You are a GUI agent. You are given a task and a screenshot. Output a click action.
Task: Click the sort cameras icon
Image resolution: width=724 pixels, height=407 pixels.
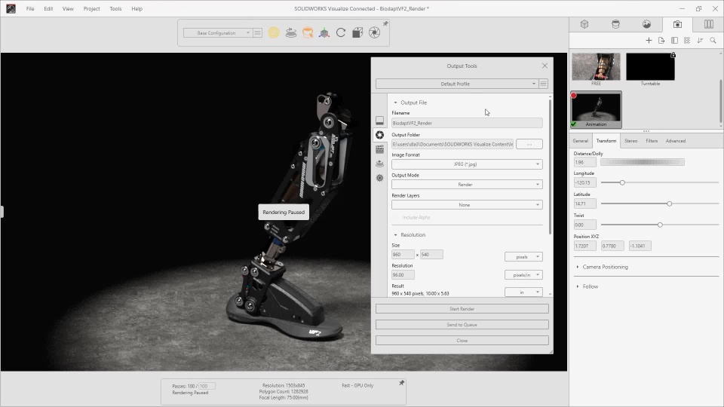pos(700,41)
